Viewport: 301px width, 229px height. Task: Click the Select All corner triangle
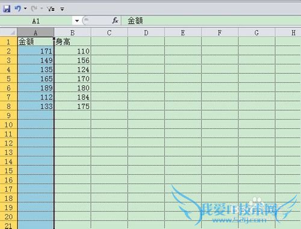(8, 32)
